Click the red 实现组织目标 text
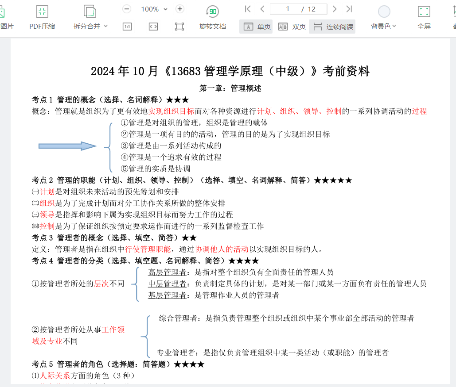The height and width of the screenshot is (387, 456). click(x=171, y=111)
